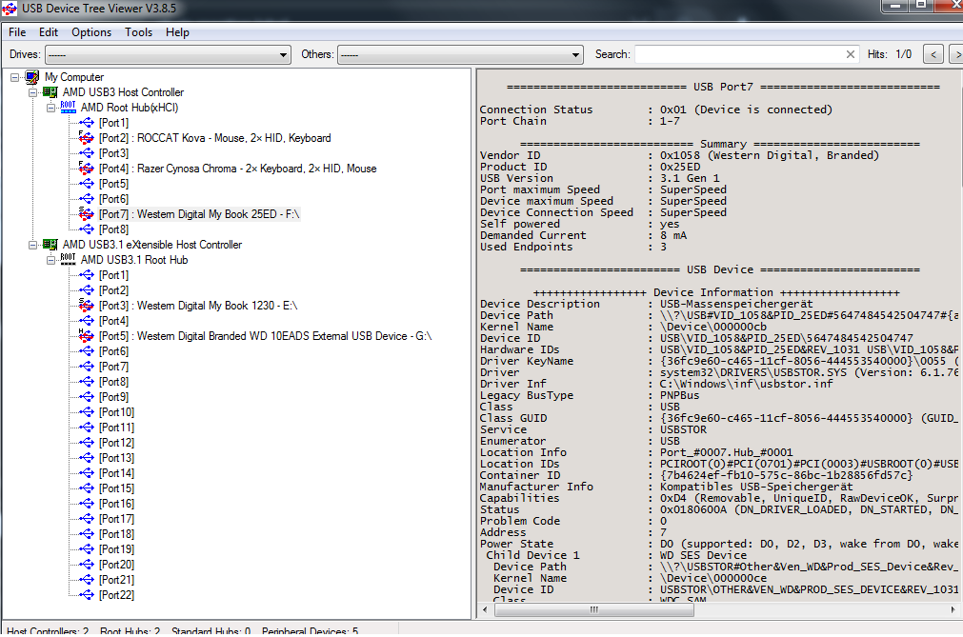Click the USB icon of Port20
The width and height of the screenshot is (963, 637).
click(x=87, y=564)
